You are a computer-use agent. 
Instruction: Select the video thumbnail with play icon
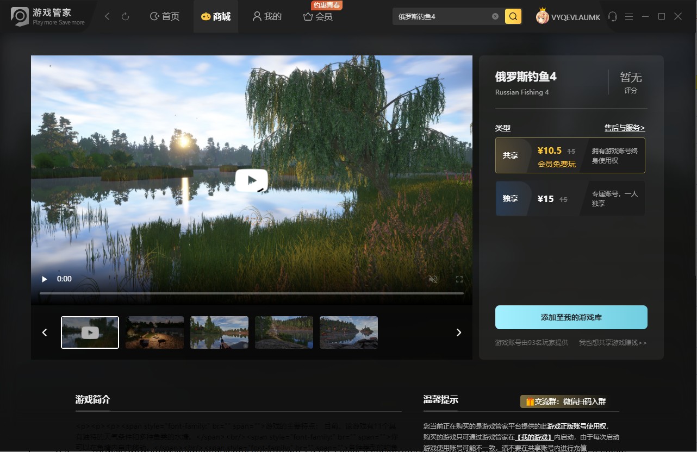(90, 332)
